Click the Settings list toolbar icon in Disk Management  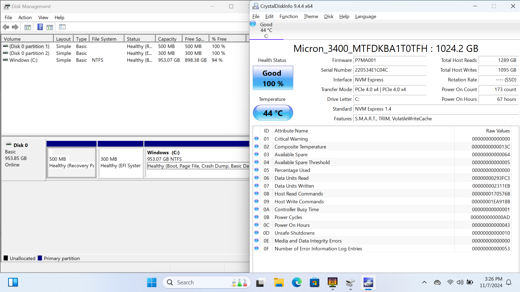pyautogui.click(x=62, y=27)
